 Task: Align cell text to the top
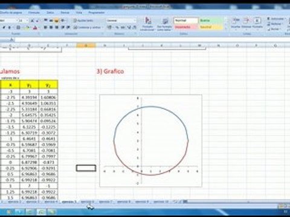pos(46,20)
